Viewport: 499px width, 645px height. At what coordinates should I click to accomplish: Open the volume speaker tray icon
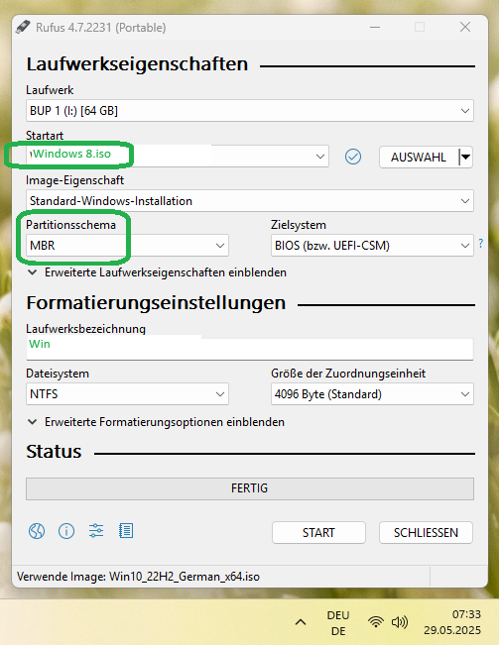pyautogui.click(x=400, y=622)
